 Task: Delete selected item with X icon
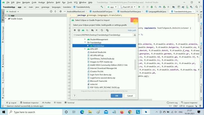tap(97, 30)
